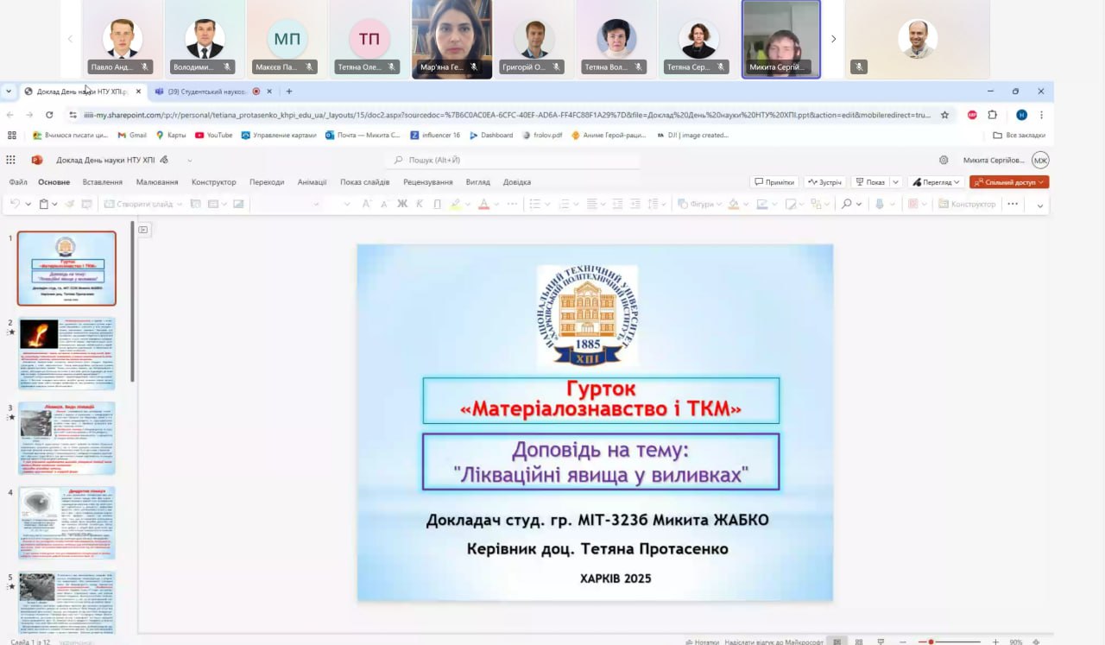Switch to the Рецензування tab
1105x645 pixels.
point(428,182)
